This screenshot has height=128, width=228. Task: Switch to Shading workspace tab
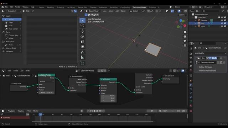pos(93,7)
